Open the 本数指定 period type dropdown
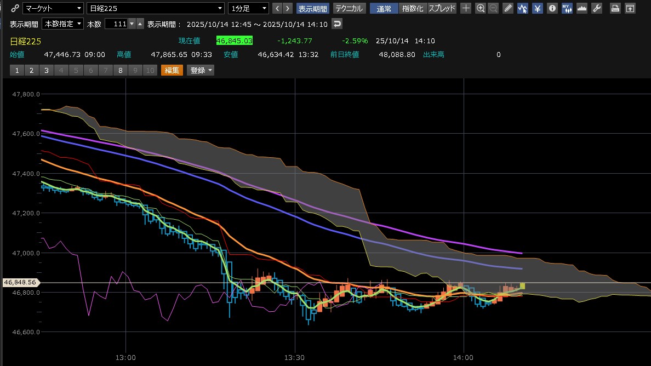The image size is (651, 366). click(x=63, y=24)
